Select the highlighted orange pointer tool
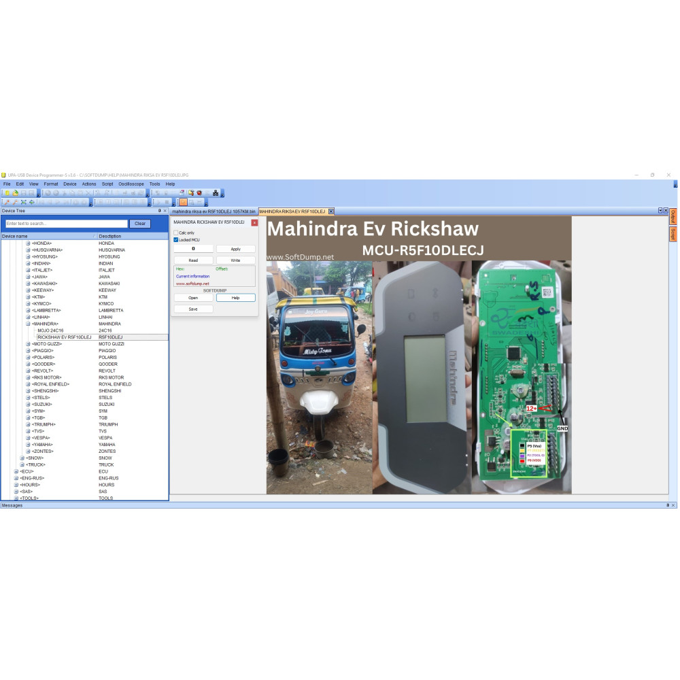The image size is (680, 680). (x=183, y=202)
